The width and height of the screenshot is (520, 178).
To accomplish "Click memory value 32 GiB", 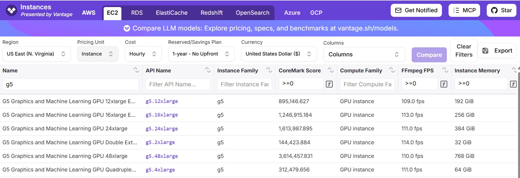I will (x=463, y=142).
